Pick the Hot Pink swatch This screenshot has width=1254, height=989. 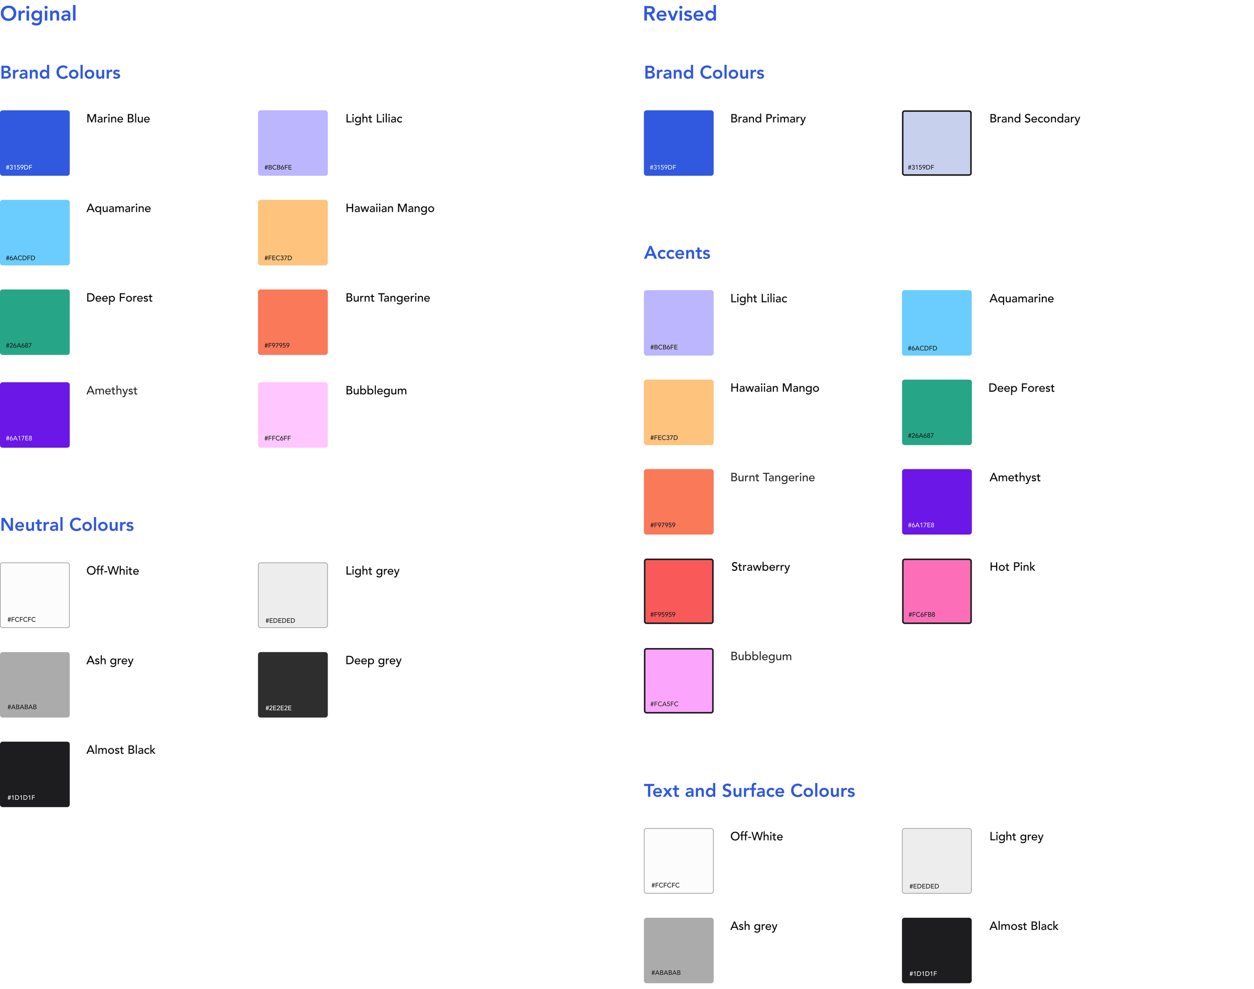pyautogui.click(x=936, y=591)
